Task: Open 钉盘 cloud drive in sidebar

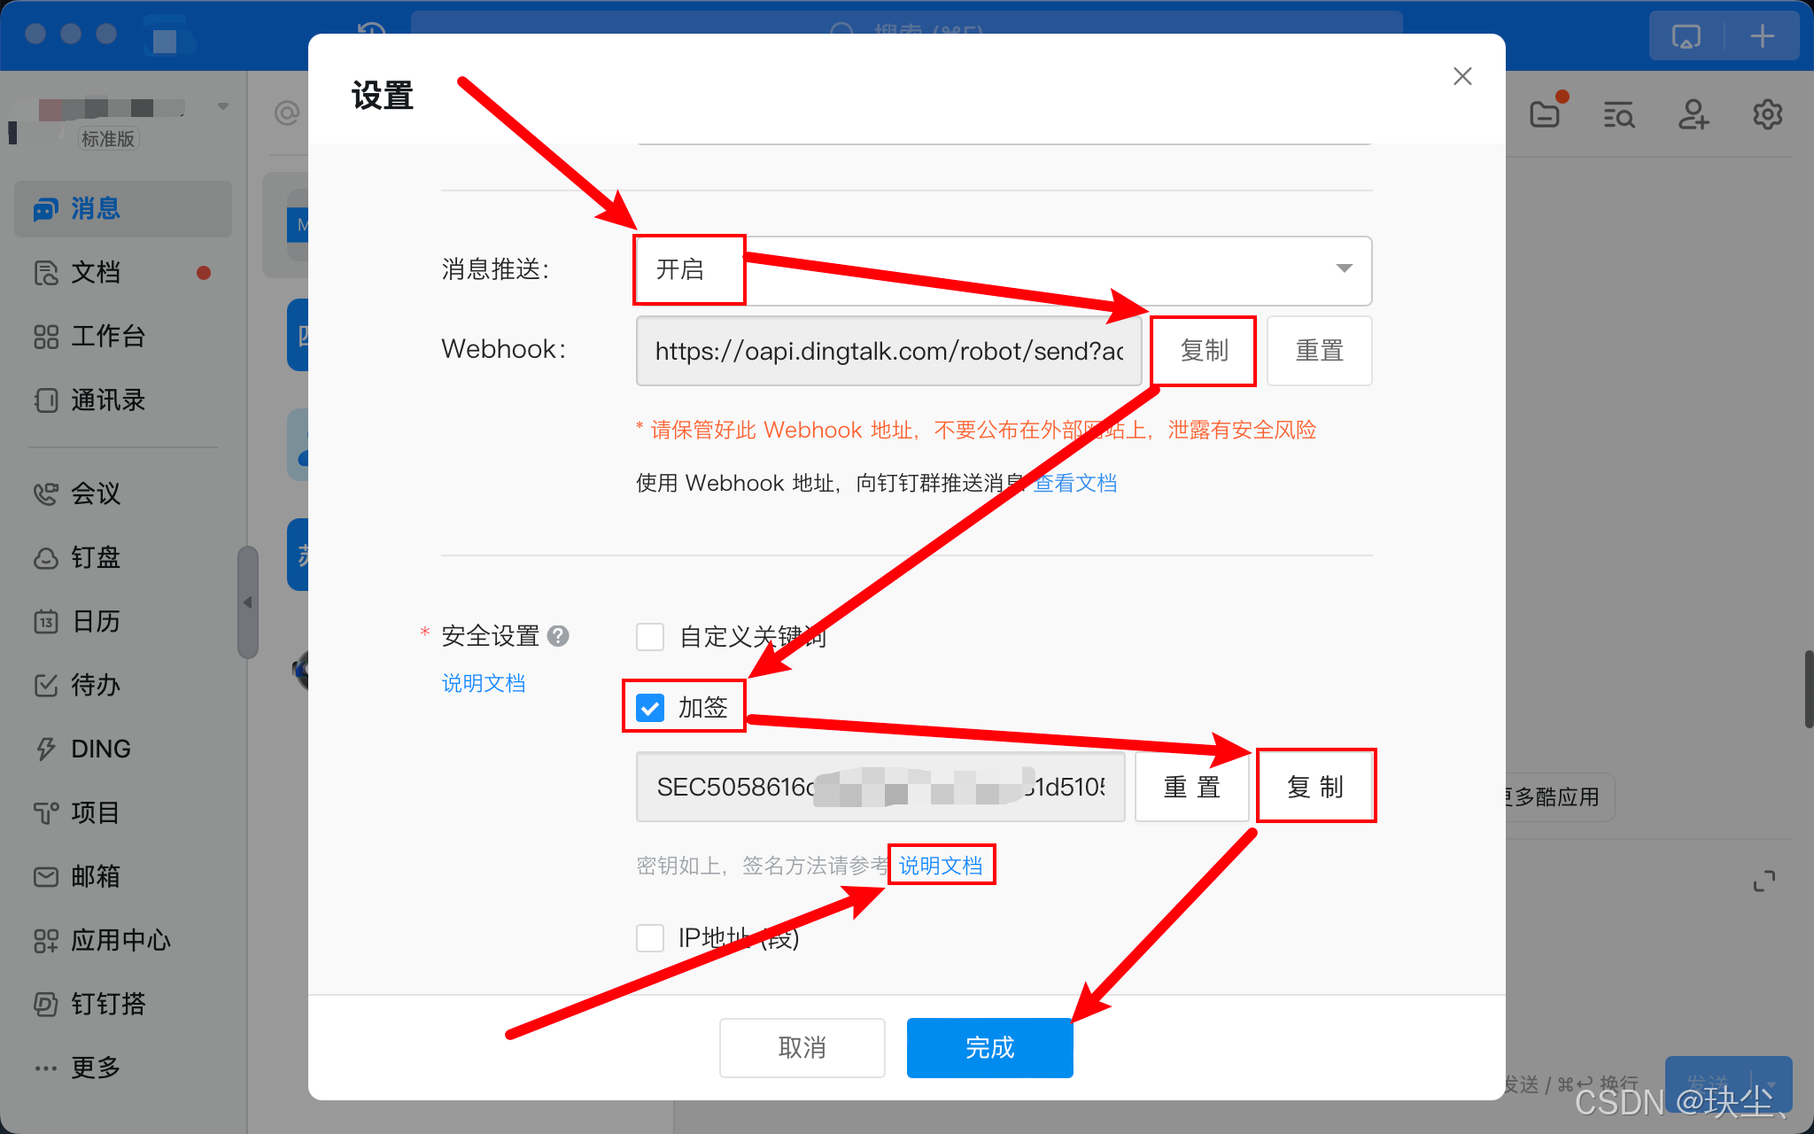Action: pos(122,557)
